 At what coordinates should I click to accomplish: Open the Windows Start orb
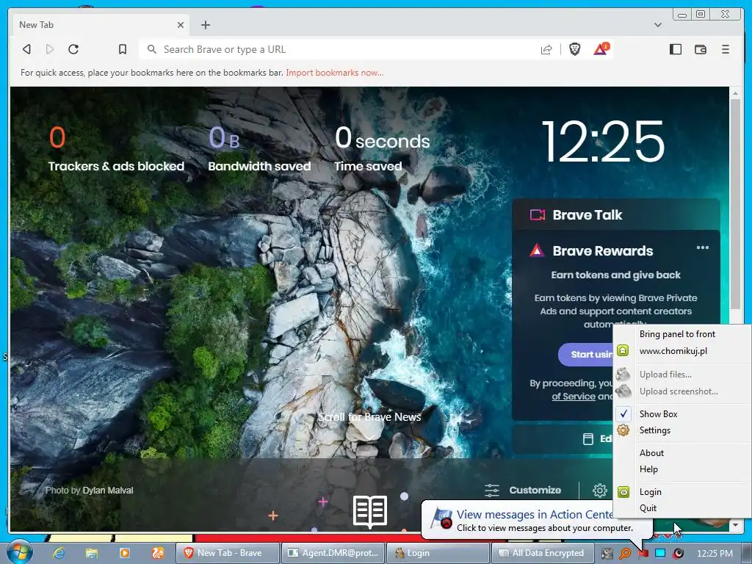pyautogui.click(x=19, y=552)
